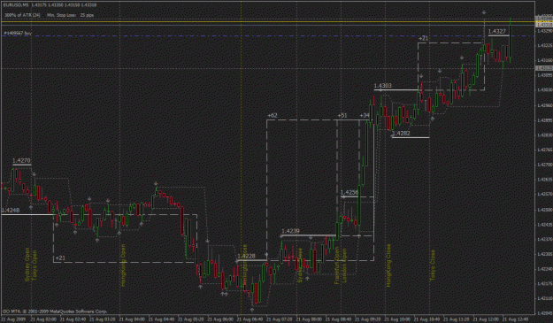Image resolution: width=553 pixels, height=323 pixels.
Task: Click the 1.4303 level label
Action: pos(382,86)
